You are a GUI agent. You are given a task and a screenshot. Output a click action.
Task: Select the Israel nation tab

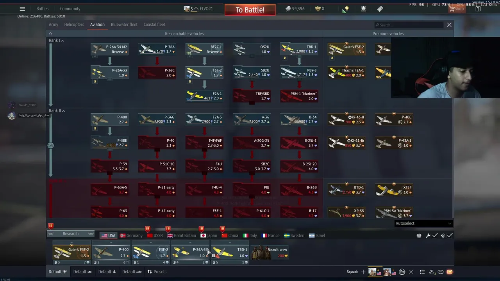(317, 235)
